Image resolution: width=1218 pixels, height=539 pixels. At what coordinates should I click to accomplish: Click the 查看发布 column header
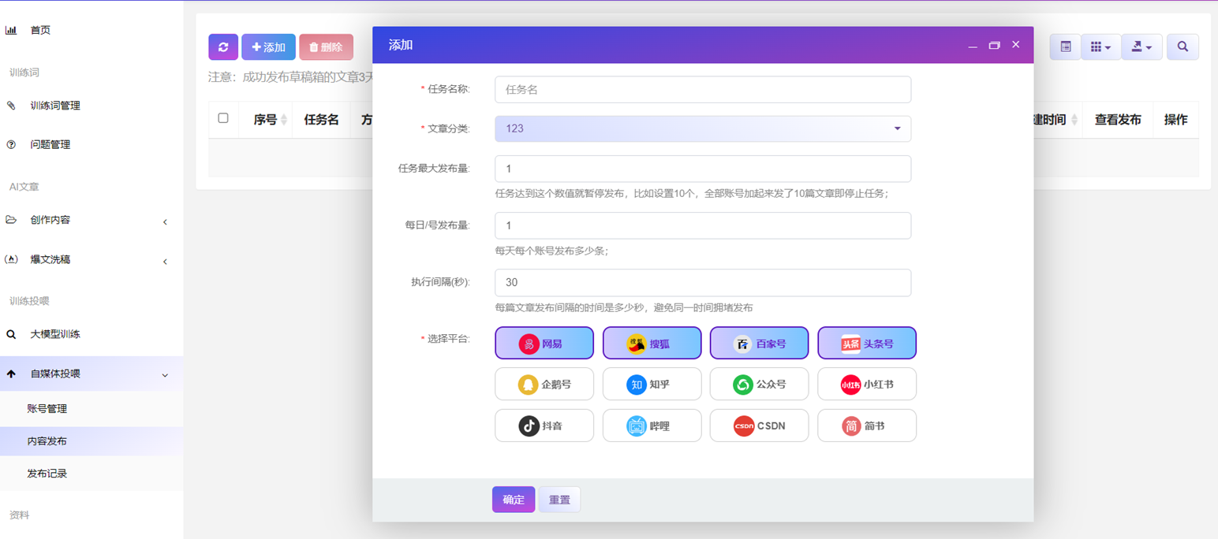(x=1117, y=120)
